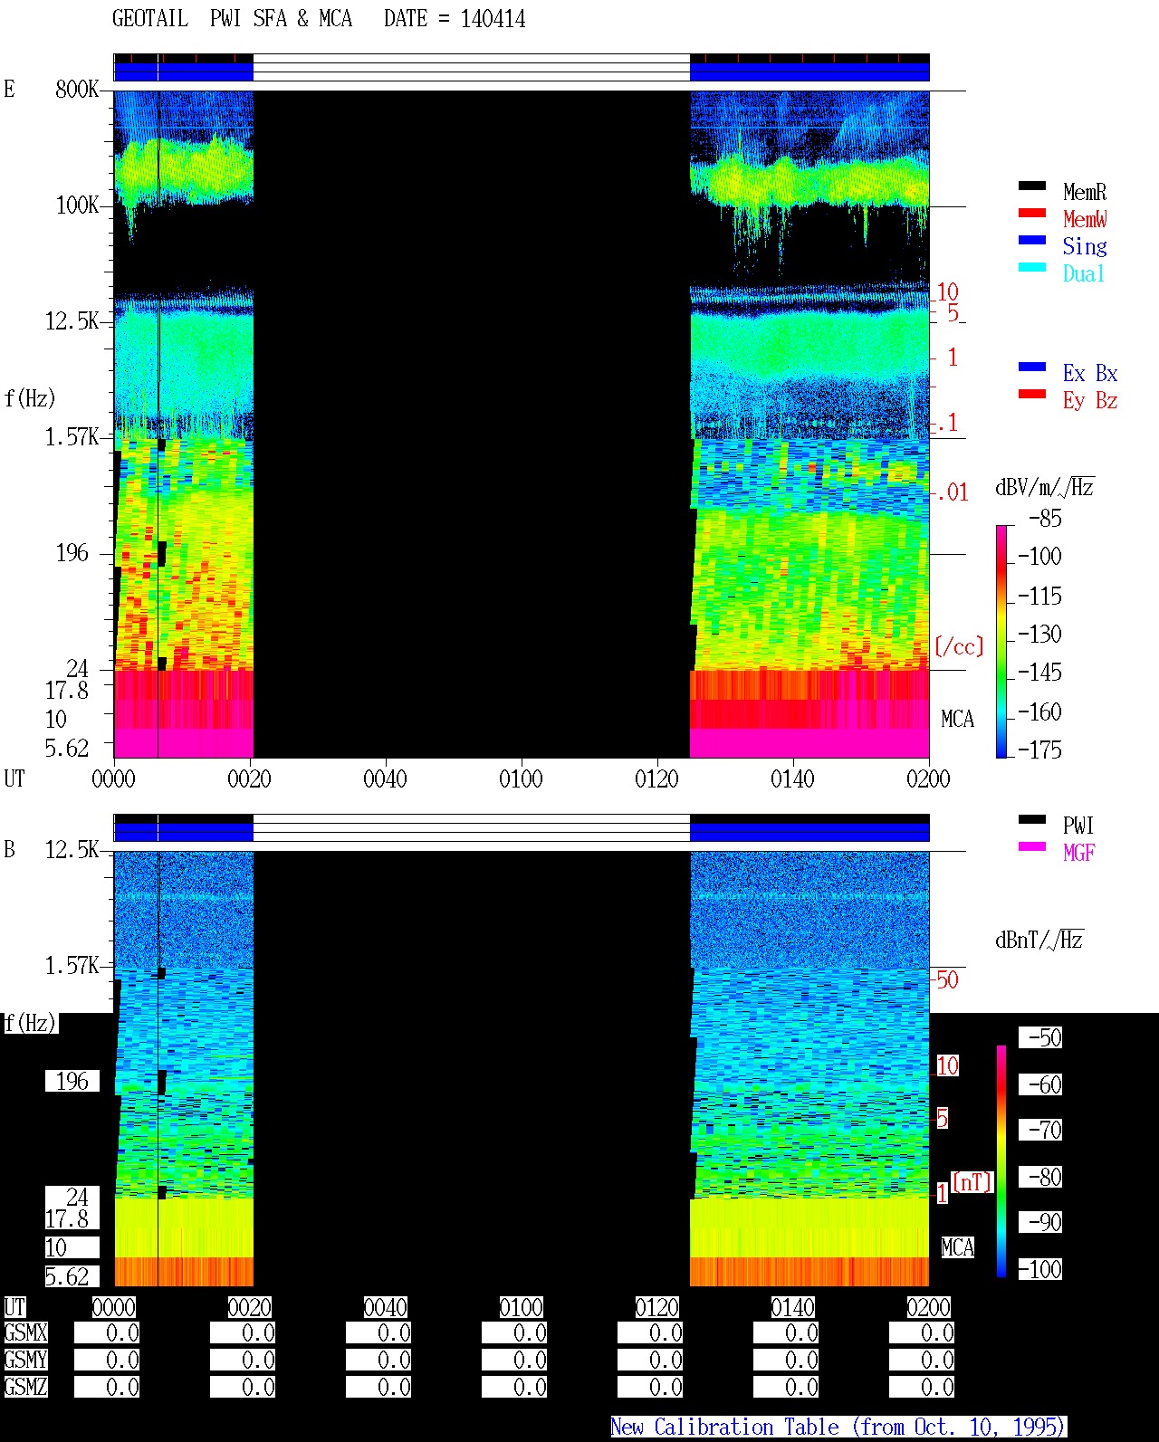Click the New Calibration Table note
The image size is (1159, 1442).
pyautogui.click(x=838, y=1428)
